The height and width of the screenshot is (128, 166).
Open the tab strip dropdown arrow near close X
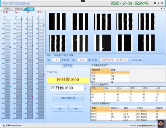(x=162, y=8)
